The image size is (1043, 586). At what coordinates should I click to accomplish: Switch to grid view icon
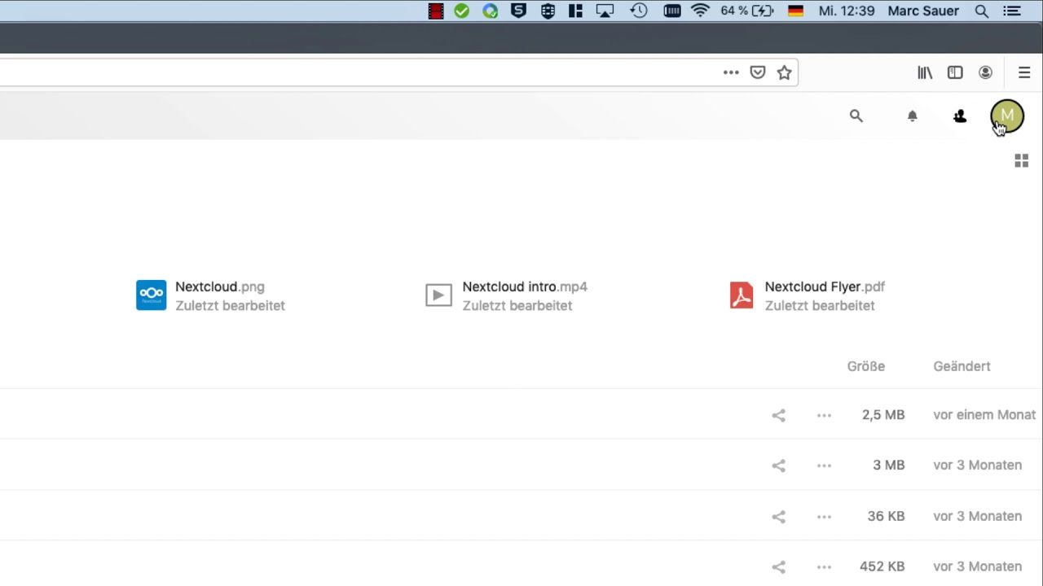coord(1021,161)
